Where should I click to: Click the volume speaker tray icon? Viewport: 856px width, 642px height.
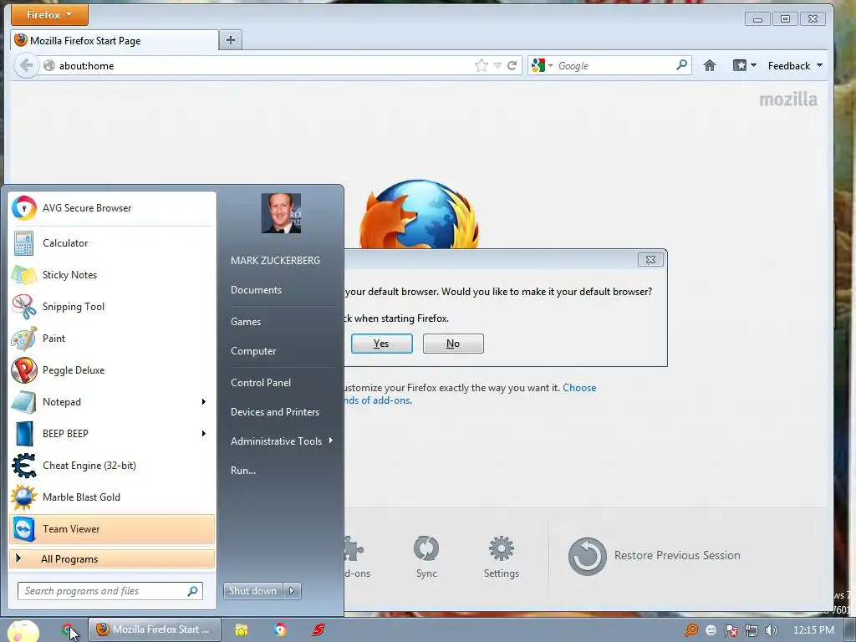tap(771, 630)
